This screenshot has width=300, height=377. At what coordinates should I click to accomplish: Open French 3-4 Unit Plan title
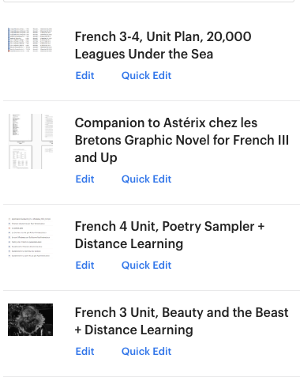coord(163,45)
